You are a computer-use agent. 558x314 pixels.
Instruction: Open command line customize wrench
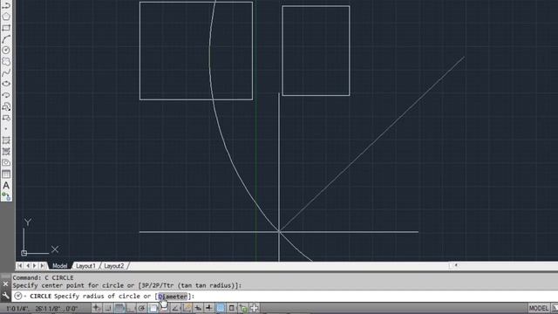pos(5,296)
